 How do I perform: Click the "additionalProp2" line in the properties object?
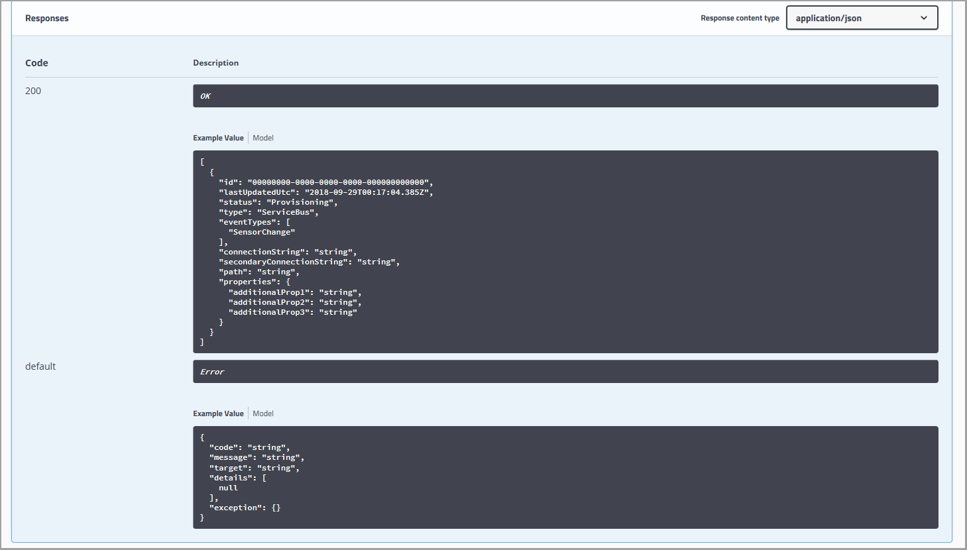click(295, 302)
